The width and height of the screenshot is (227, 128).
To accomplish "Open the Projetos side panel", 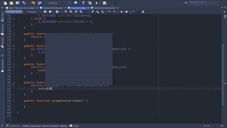I will 2,43.
